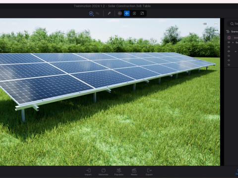Open the Import tab in the bottom dock
The width and height of the screenshot is (238, 178).
point(88,172)
